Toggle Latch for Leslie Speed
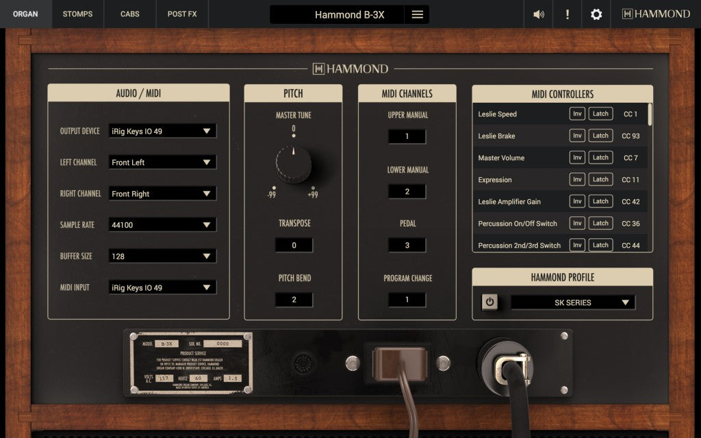 click(x=600, y=114)
